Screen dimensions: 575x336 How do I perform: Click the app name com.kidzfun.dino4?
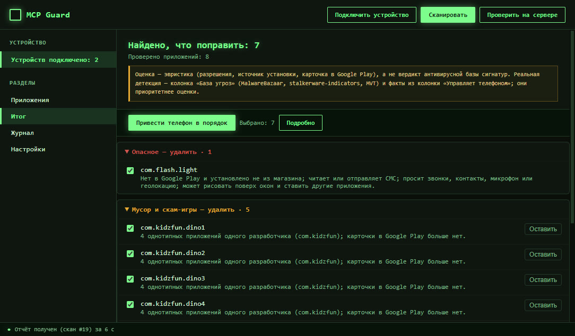point(173,304)
